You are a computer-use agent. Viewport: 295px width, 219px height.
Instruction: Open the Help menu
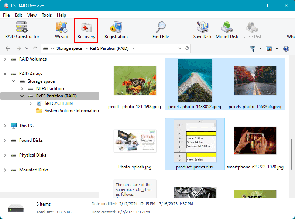click(x=61, y=15)
